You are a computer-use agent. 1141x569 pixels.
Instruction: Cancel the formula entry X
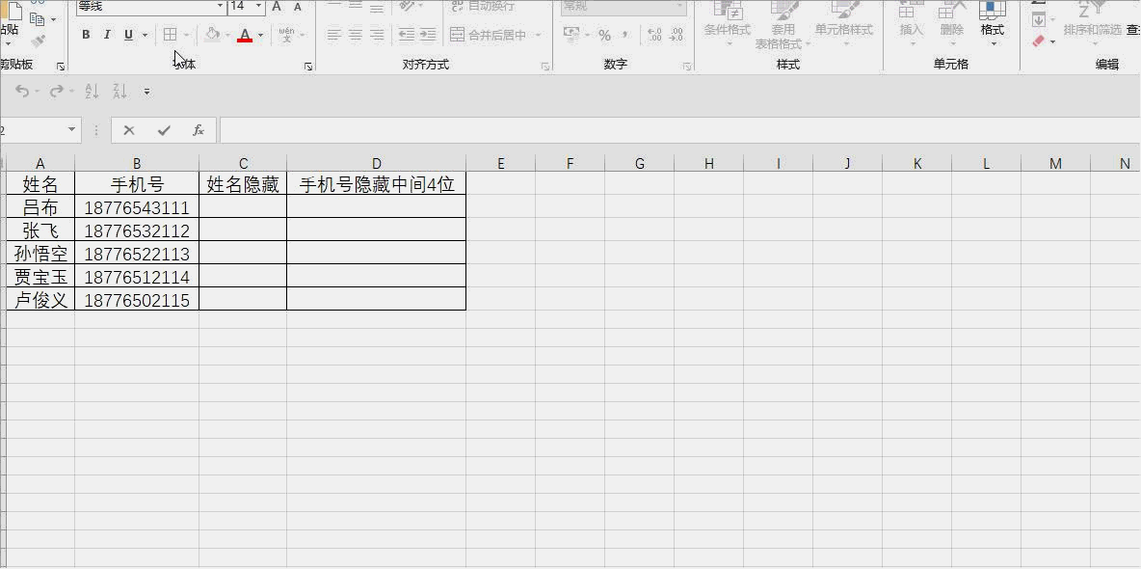(129, 130)
